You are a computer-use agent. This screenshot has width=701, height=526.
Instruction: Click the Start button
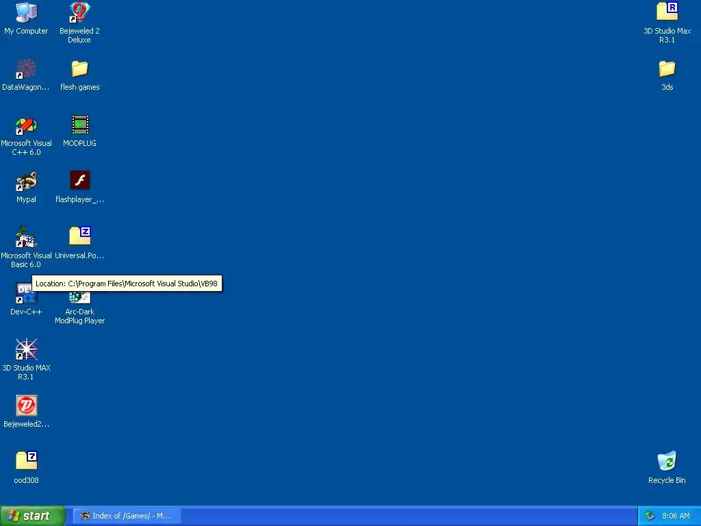32,516
